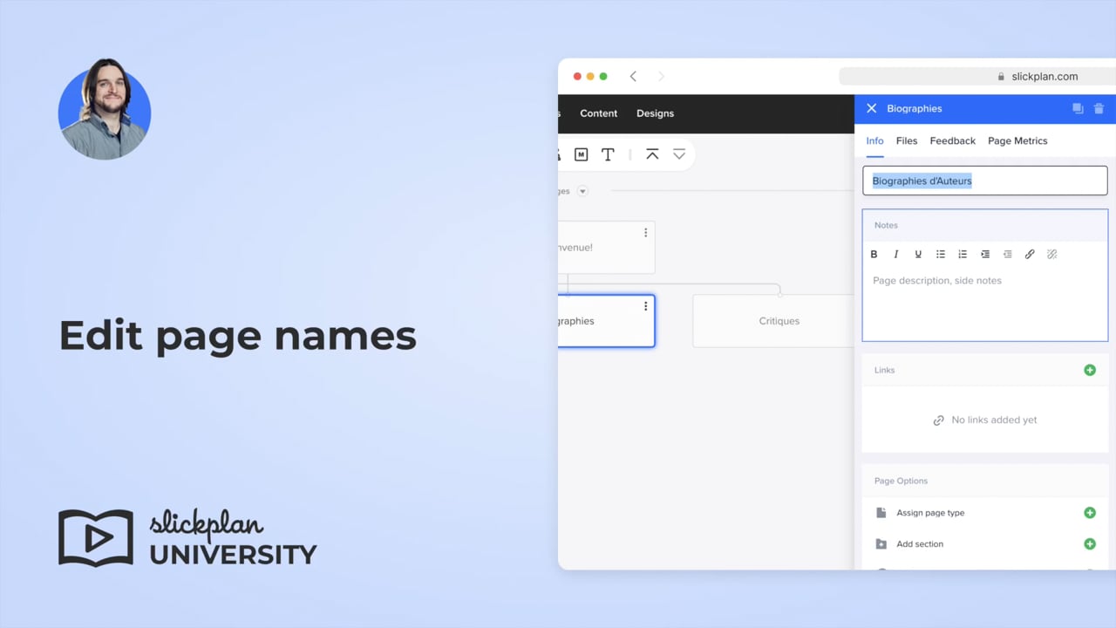1116x628 pixels.
Task: Click the M markdown box toolbar icon
Action: 581,154
